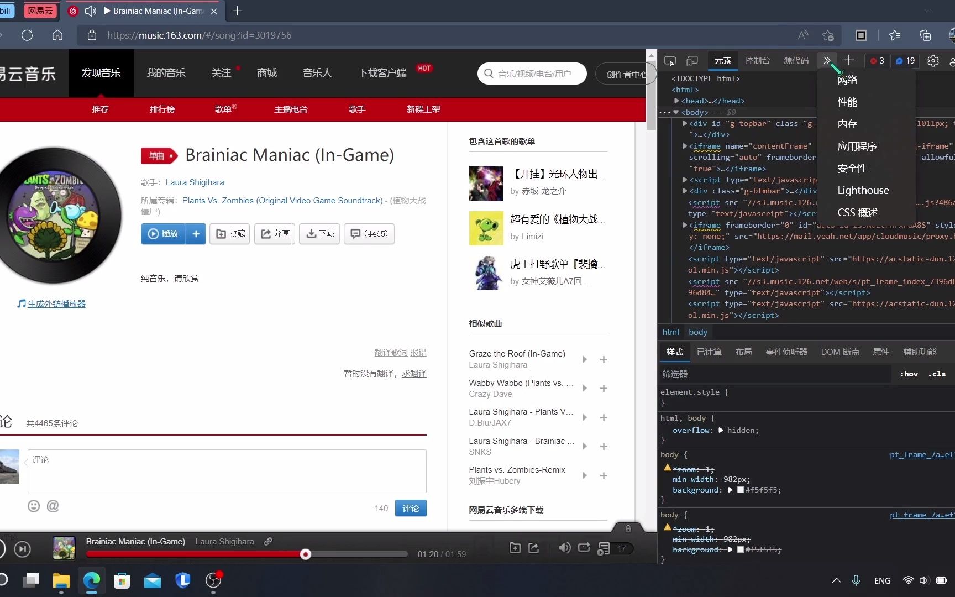The height and width of the screenshot is (597, 955).
Task: Open DevTools settings gear
Action: pyautogui.click(x=933, y=61)
